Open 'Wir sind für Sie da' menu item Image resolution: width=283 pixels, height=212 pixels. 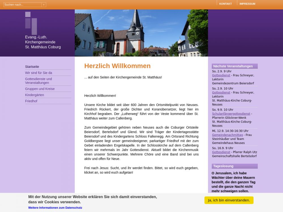38,73
